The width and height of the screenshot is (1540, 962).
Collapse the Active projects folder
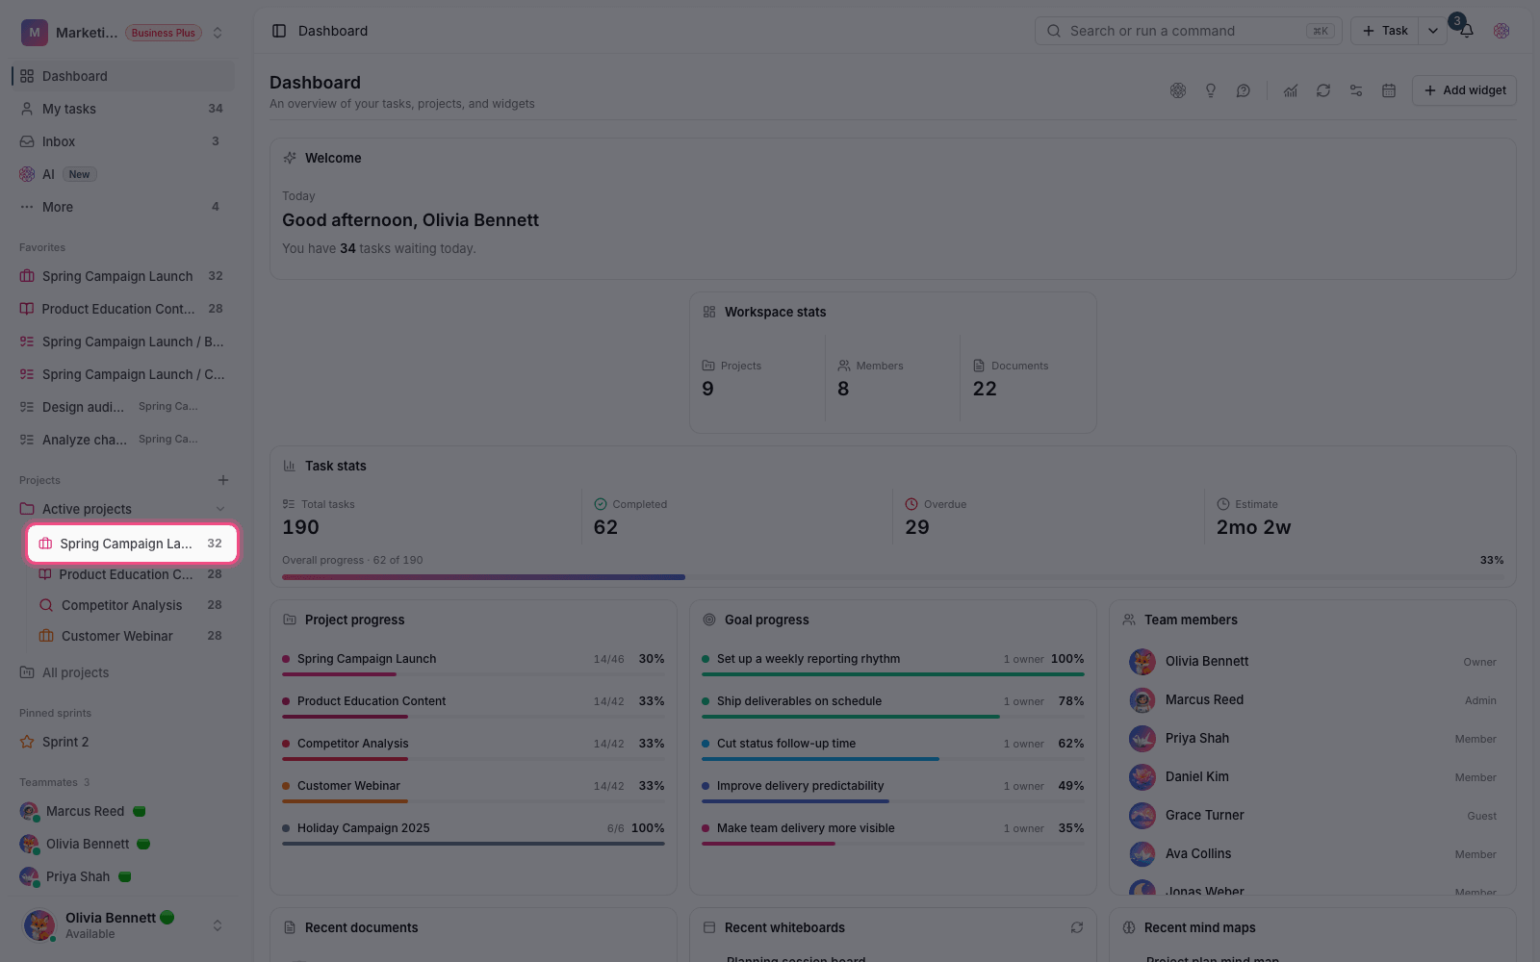[220, 509]
